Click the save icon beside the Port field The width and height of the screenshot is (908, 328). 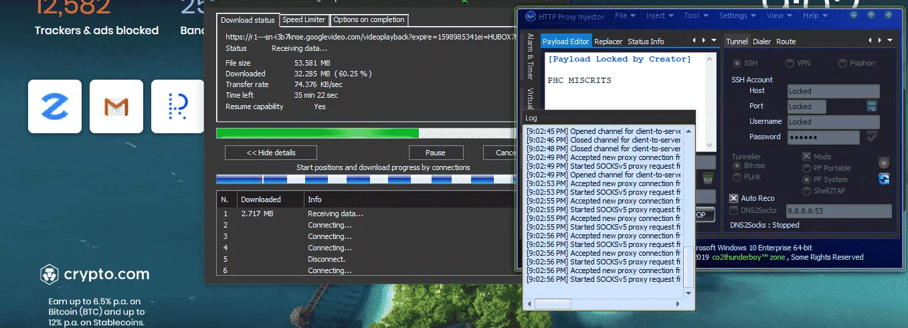click(871, 106)
